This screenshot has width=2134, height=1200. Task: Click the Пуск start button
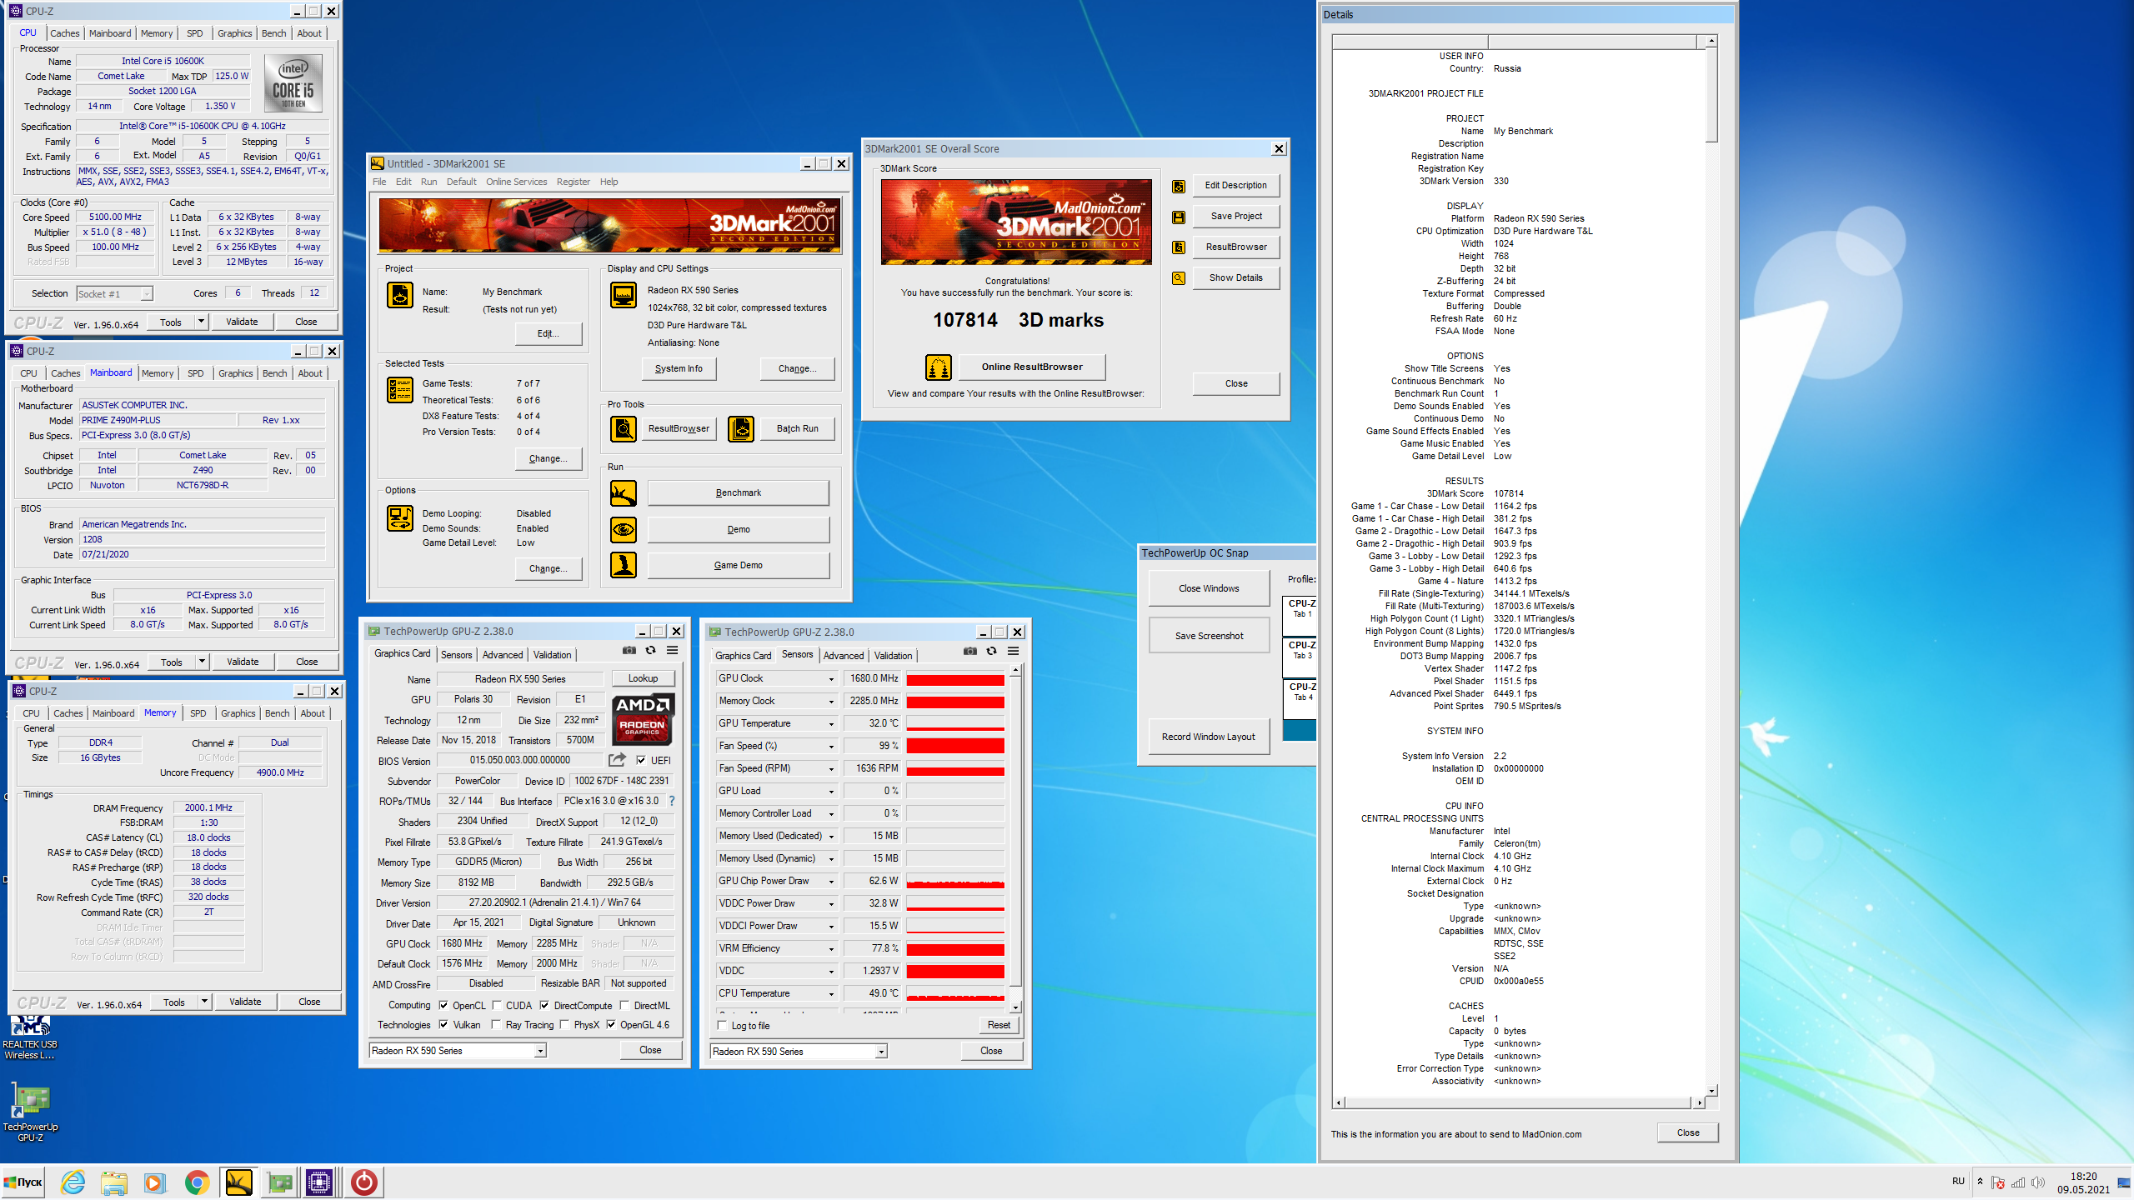23,1182
